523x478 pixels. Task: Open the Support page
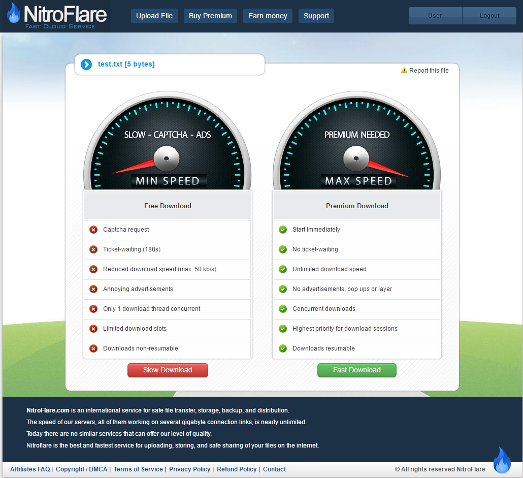(x=316, y=16)
